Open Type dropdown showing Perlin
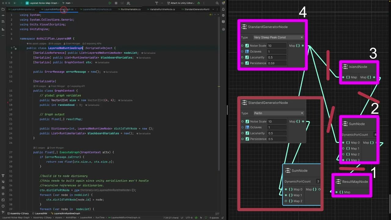The image size is (391, 220). pyautogui.click(x=278, y=113)
